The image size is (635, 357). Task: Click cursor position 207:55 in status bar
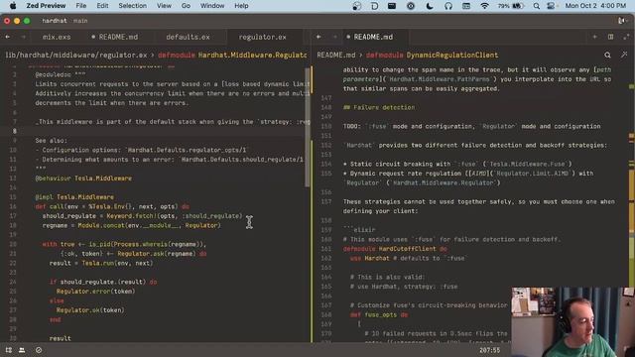[x=489, y=350]
